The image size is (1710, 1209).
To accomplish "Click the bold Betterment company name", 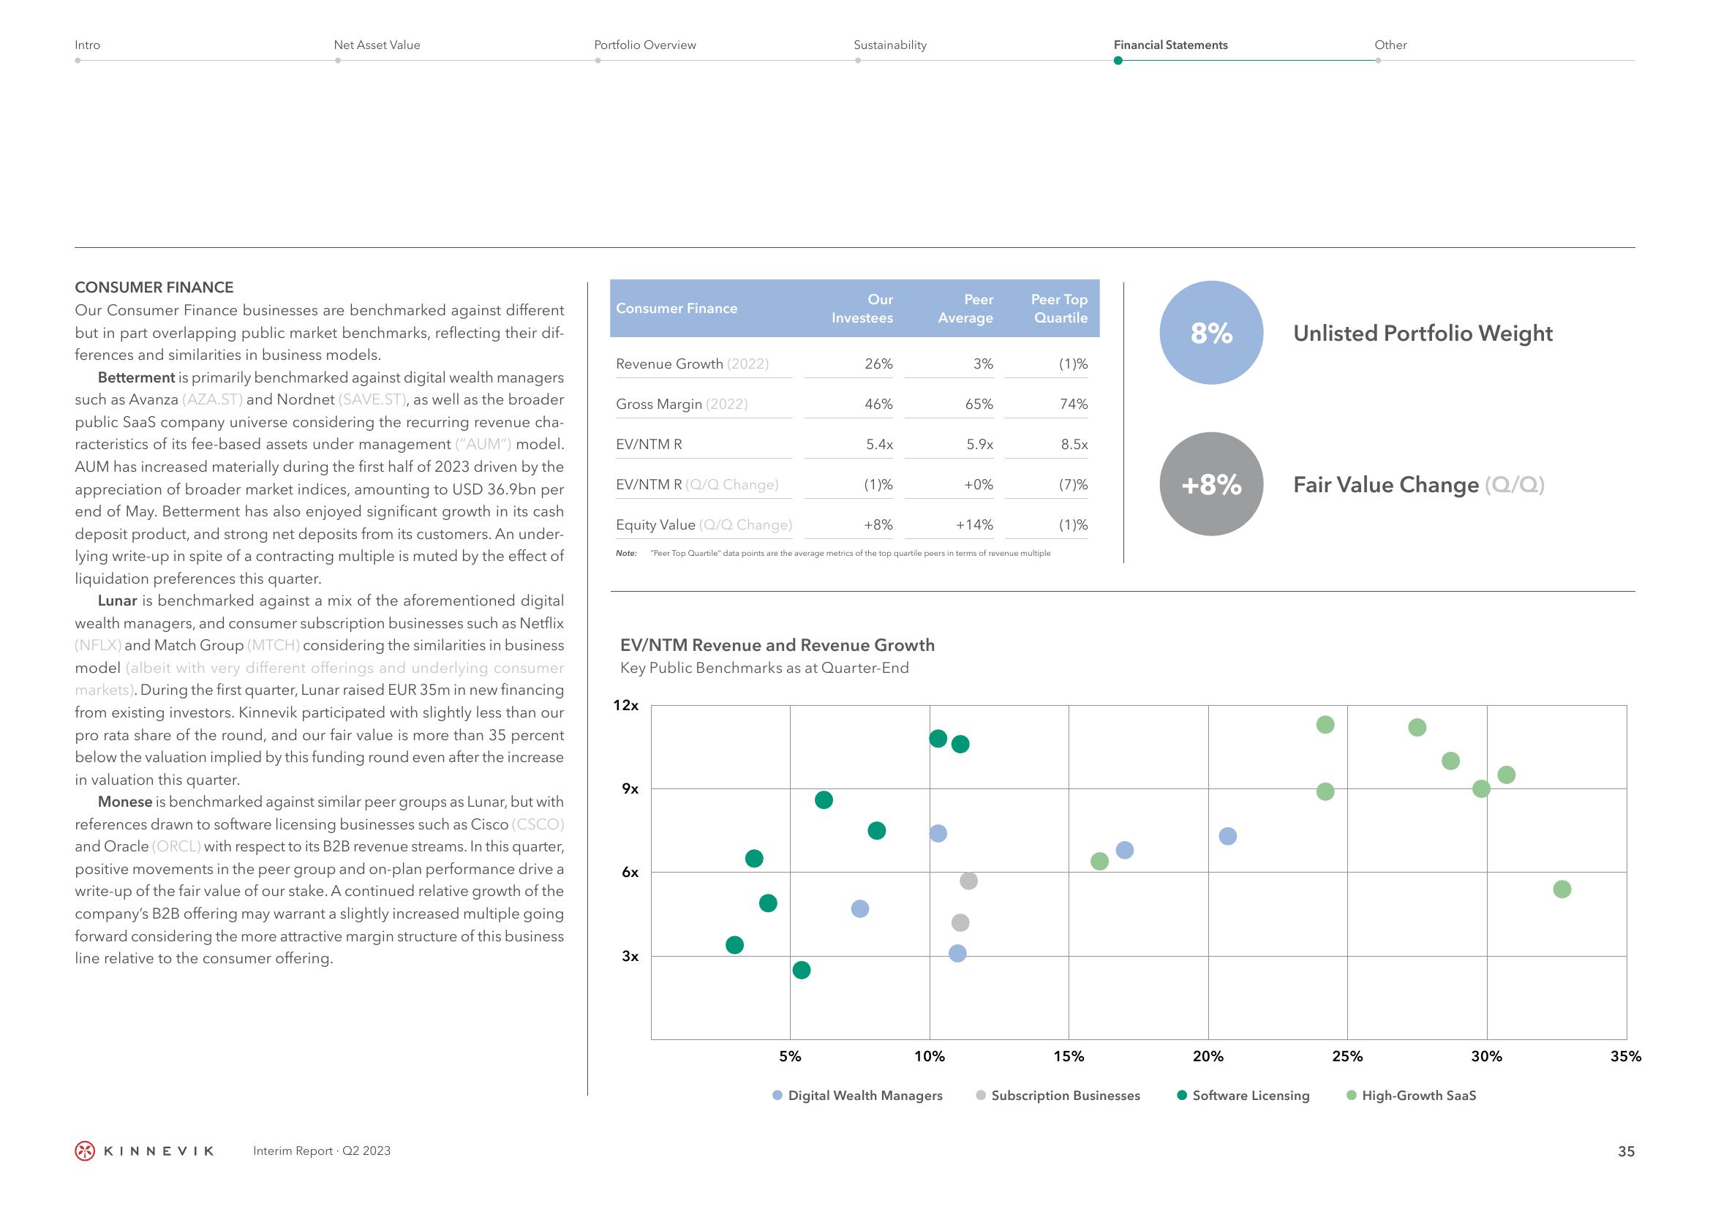I will pos(136,377).
